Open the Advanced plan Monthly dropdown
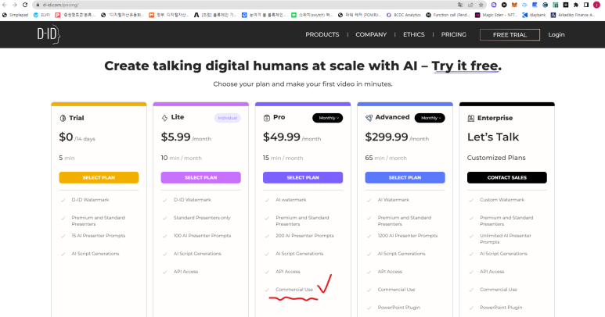 pos(430,118)
